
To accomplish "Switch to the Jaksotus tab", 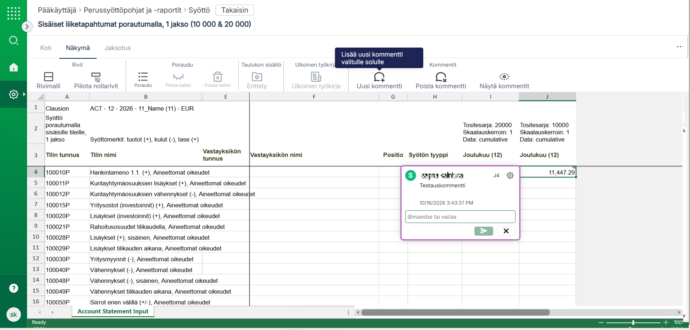I will coord(118,48).
